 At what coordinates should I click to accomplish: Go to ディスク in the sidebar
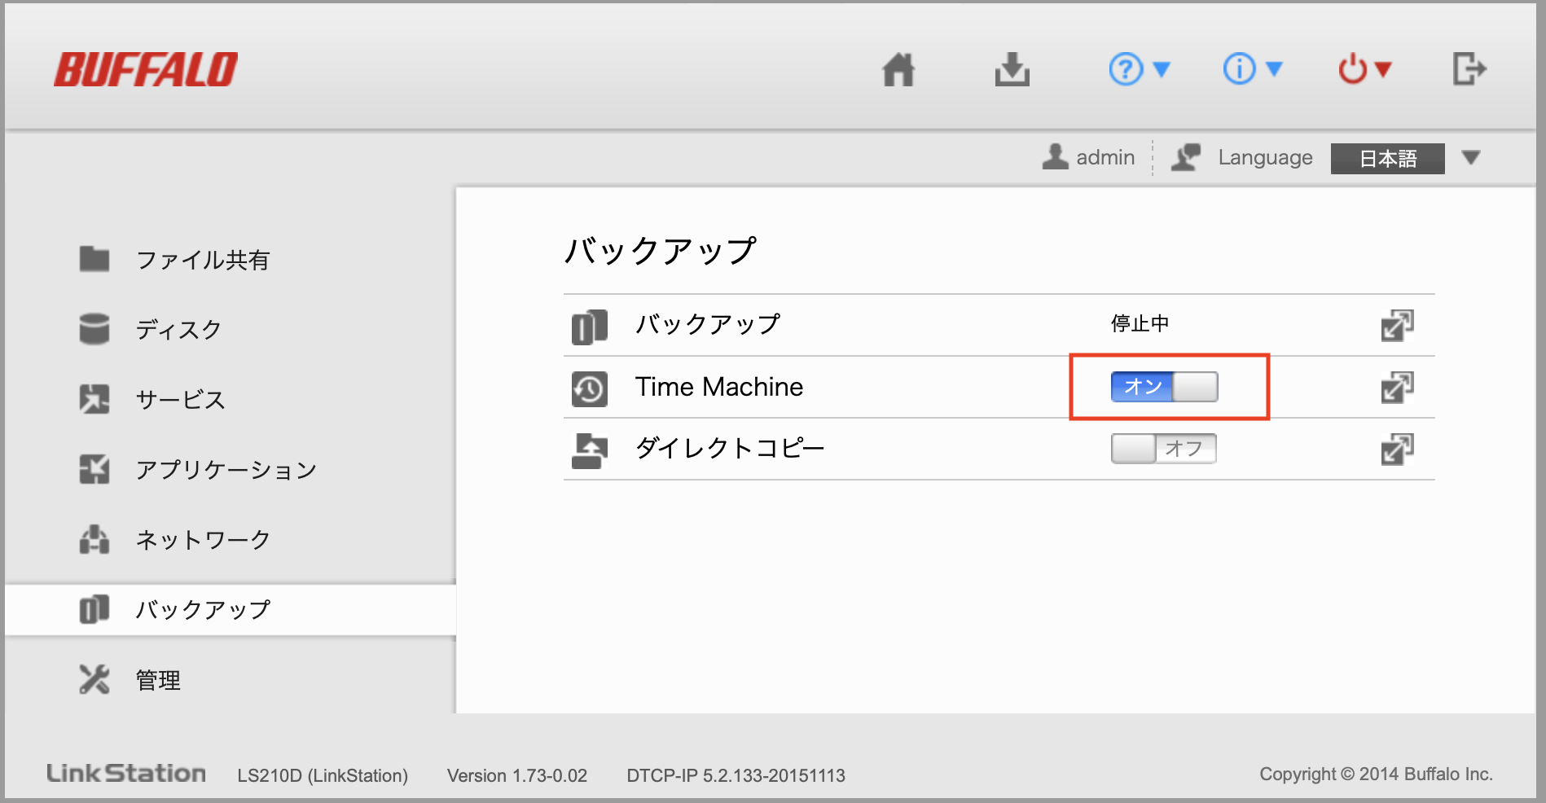coord(178,330)
